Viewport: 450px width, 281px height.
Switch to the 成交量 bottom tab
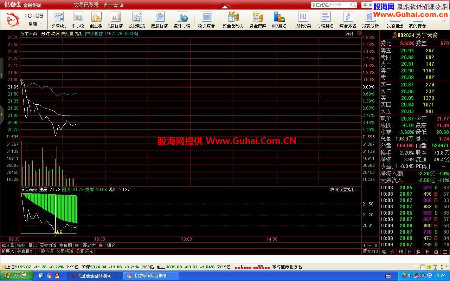(x=8, y=246)
